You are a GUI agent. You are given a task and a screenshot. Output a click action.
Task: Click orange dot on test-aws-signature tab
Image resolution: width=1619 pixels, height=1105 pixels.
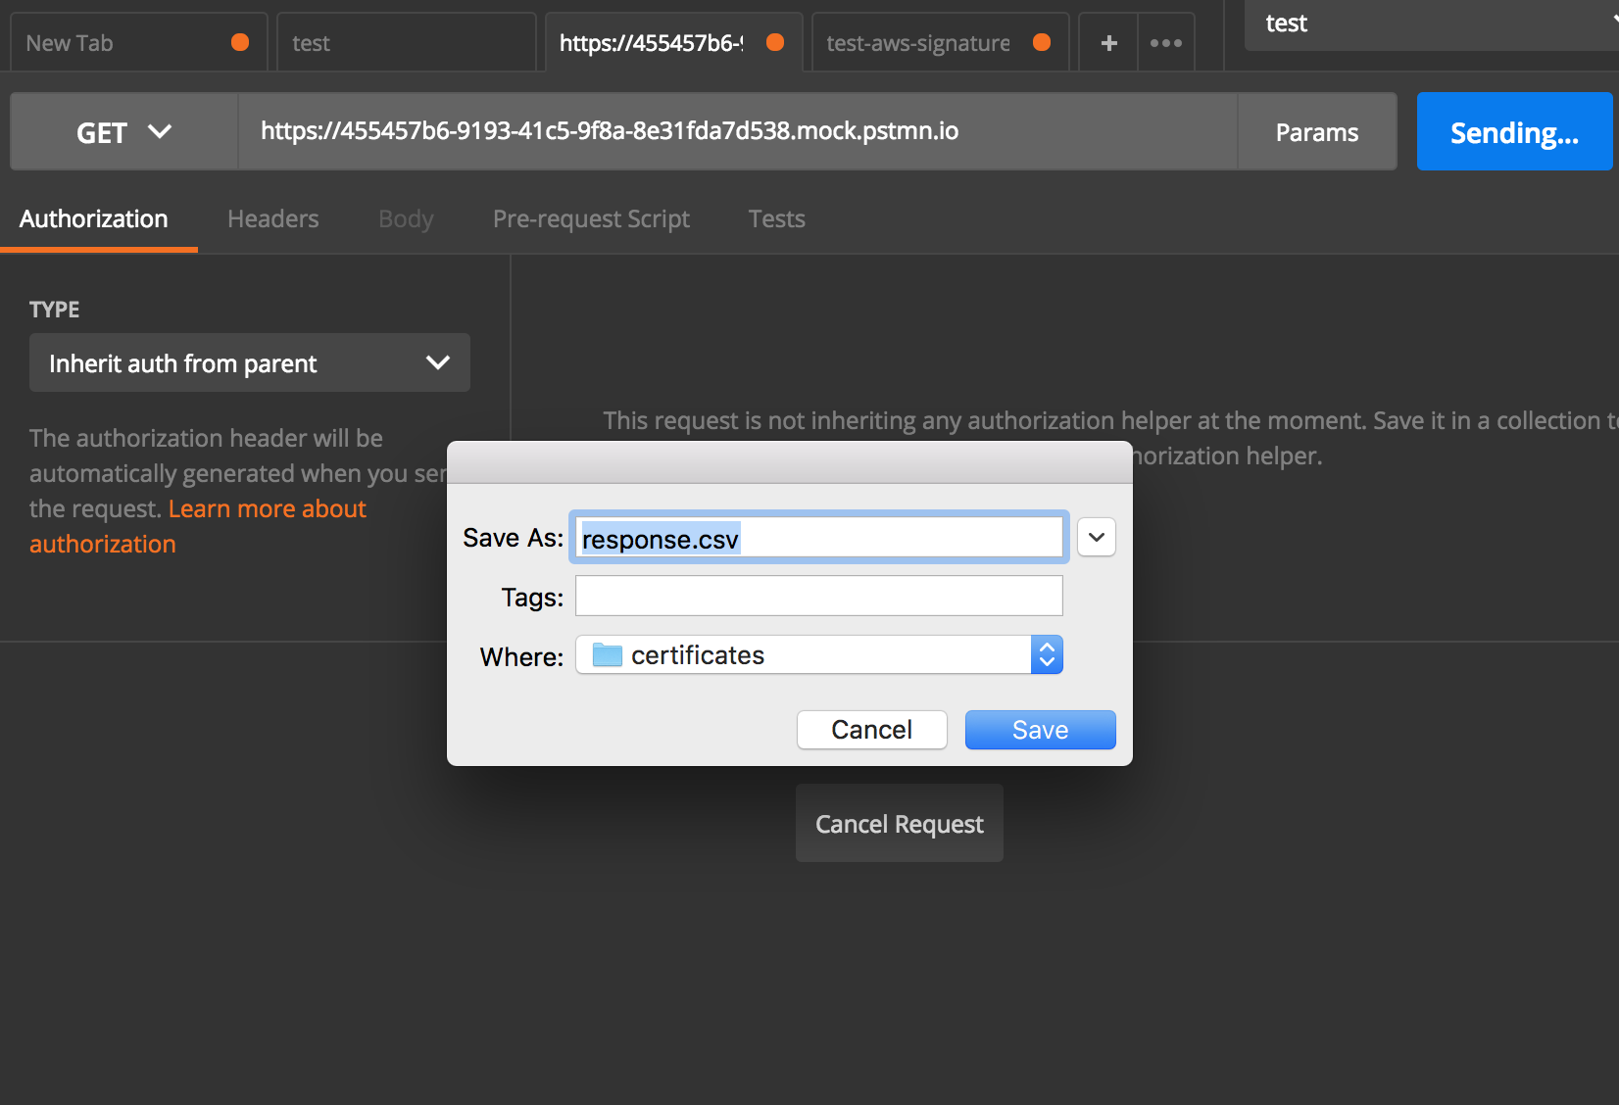tap(1041, 42)
